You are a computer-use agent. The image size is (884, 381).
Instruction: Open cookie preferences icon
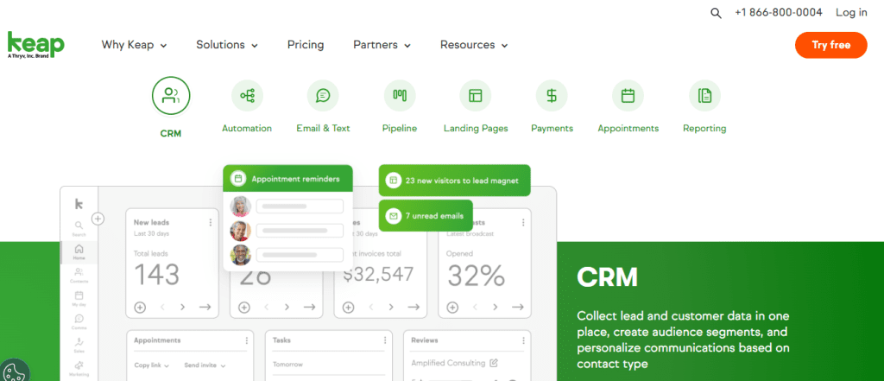(x=12, y=371)
